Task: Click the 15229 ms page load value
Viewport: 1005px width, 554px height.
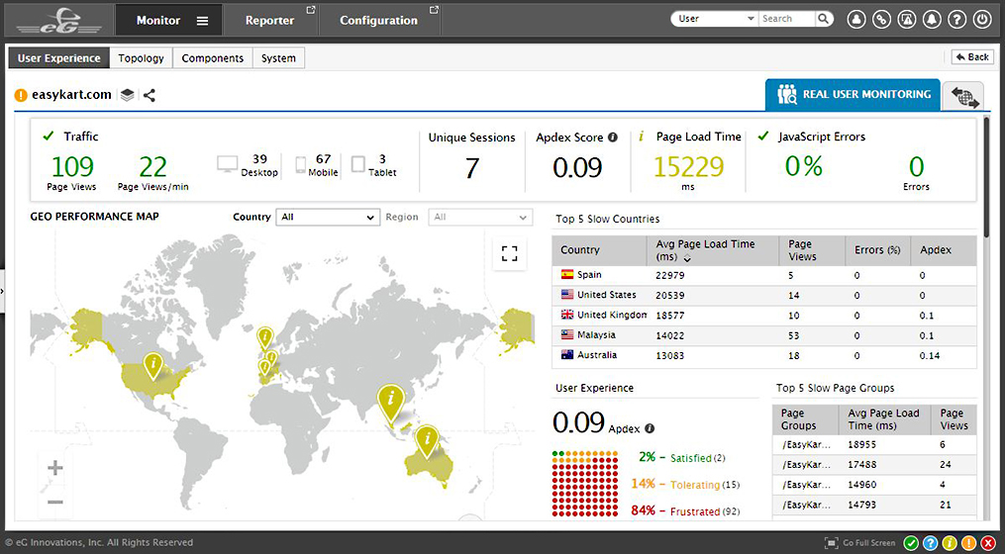Action: [688, 167]
